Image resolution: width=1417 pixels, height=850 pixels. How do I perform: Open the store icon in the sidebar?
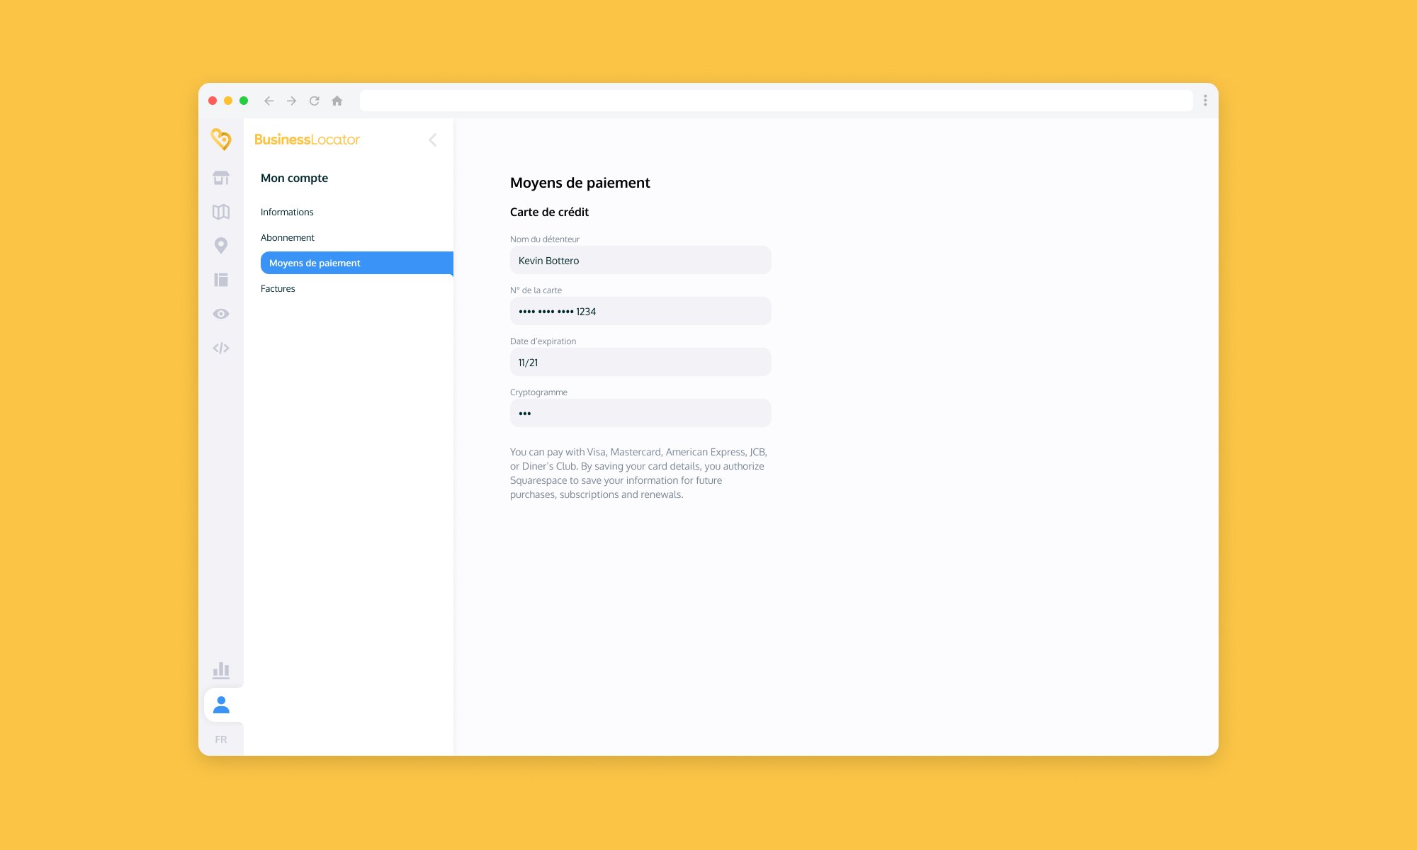coord(221,178)
